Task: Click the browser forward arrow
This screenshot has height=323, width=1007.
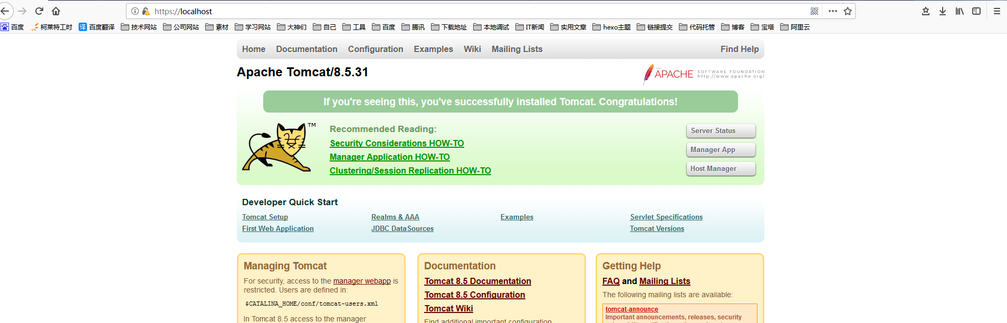Action: [22, 11]
